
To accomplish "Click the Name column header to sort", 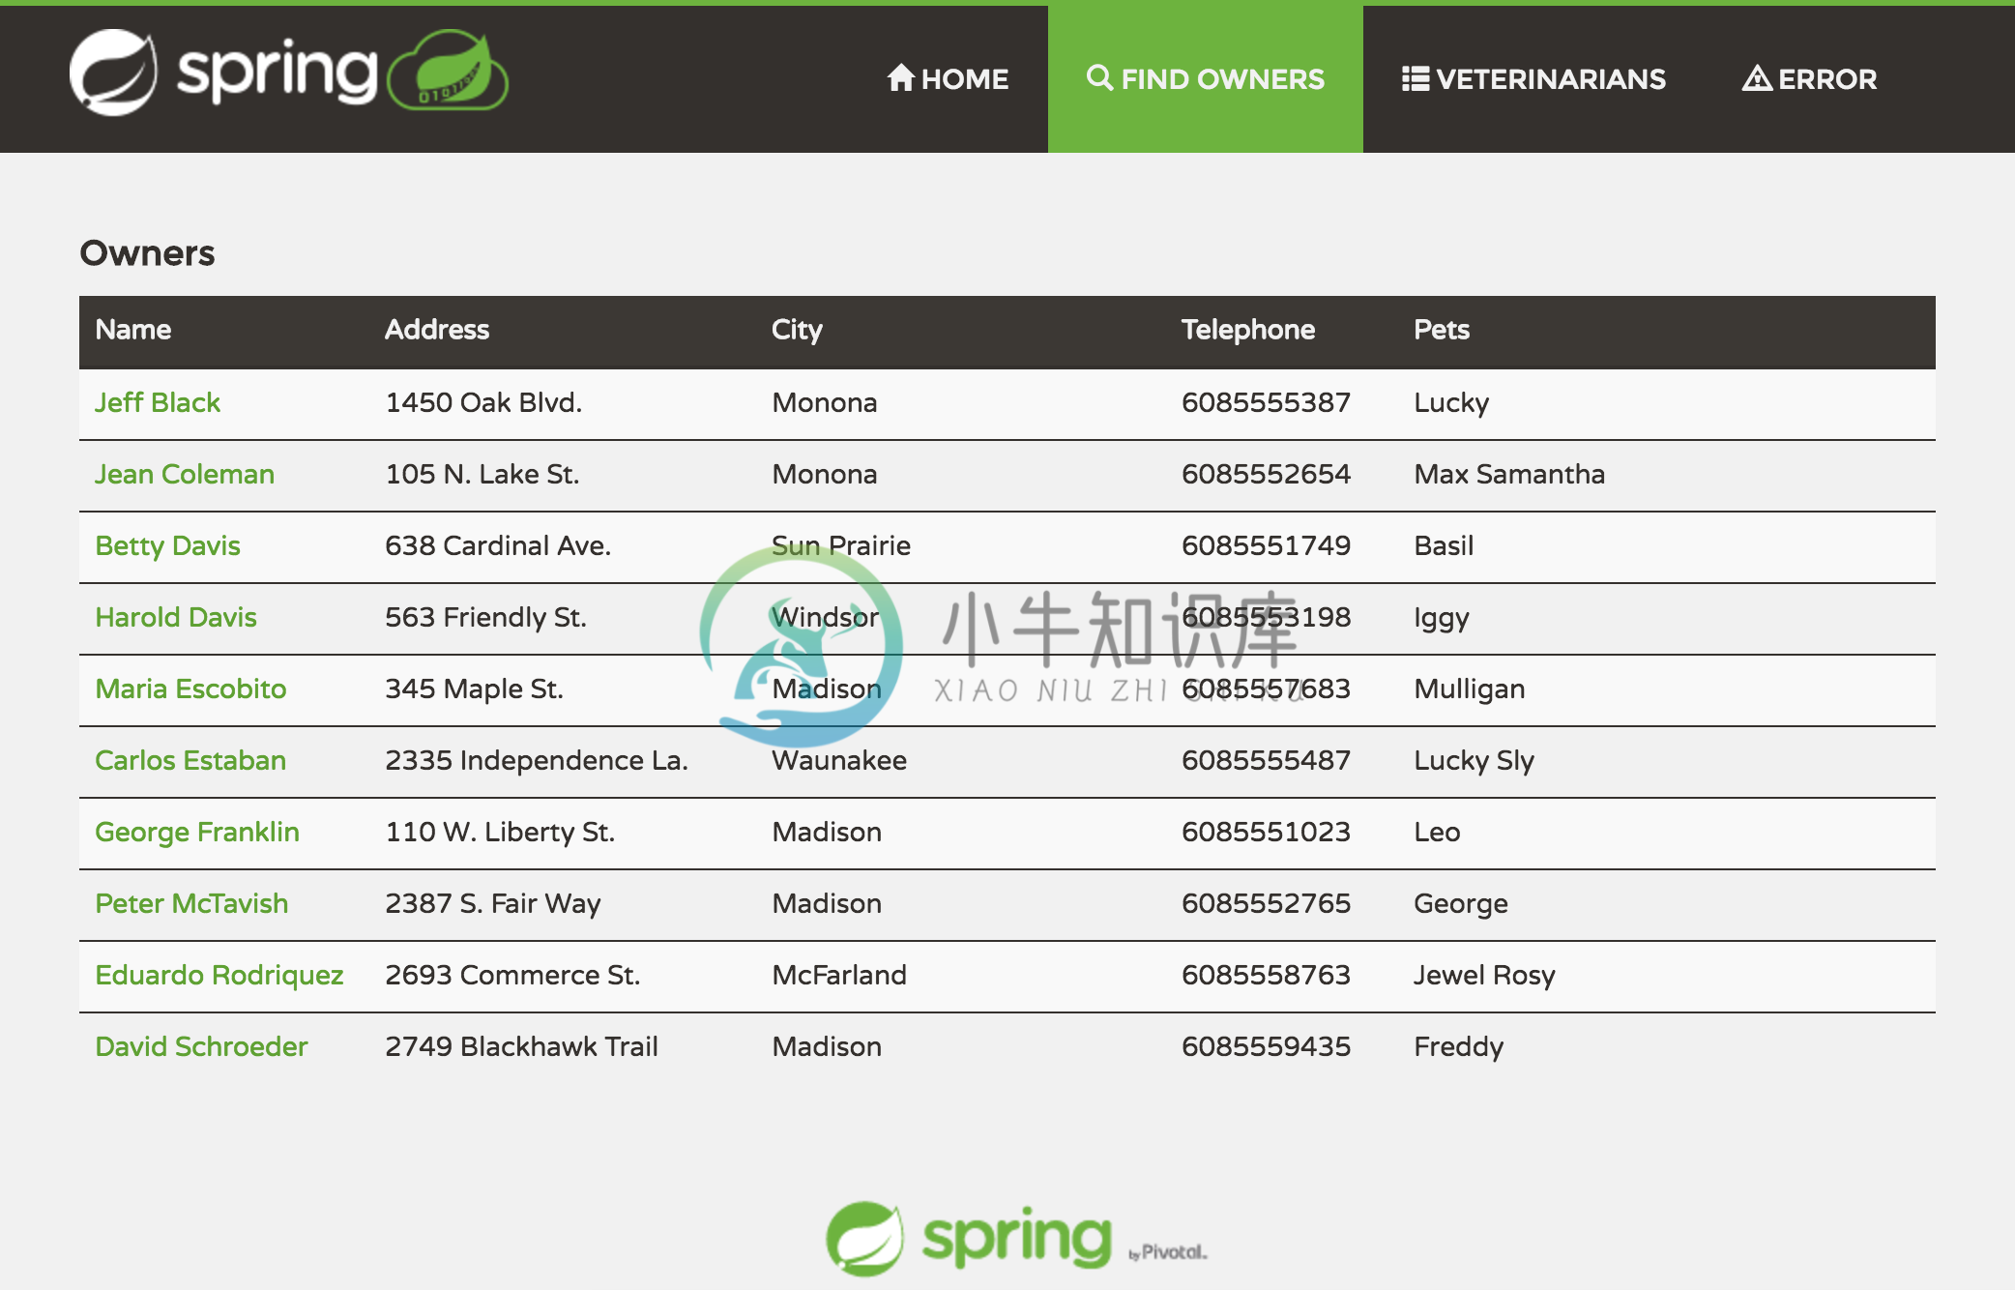I will coord(132,331).
